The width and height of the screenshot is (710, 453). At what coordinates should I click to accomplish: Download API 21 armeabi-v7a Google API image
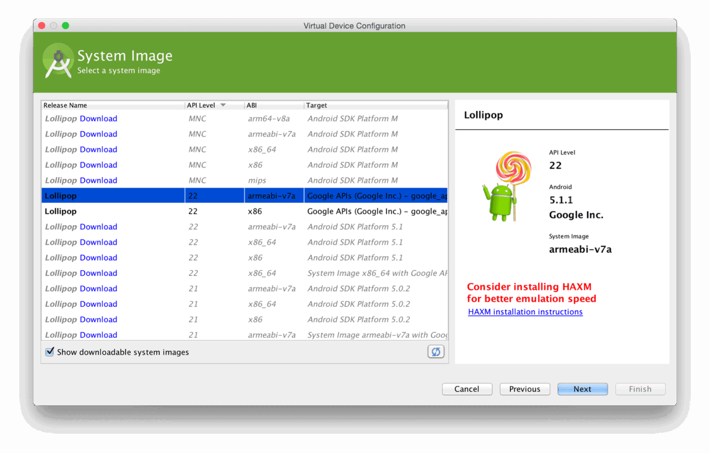point(98,335)
